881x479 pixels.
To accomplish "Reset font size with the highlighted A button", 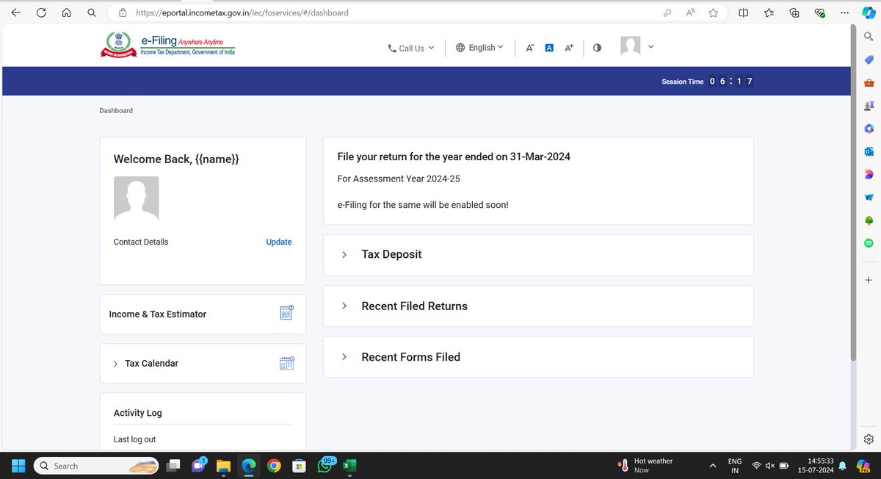I will [548, 48].
